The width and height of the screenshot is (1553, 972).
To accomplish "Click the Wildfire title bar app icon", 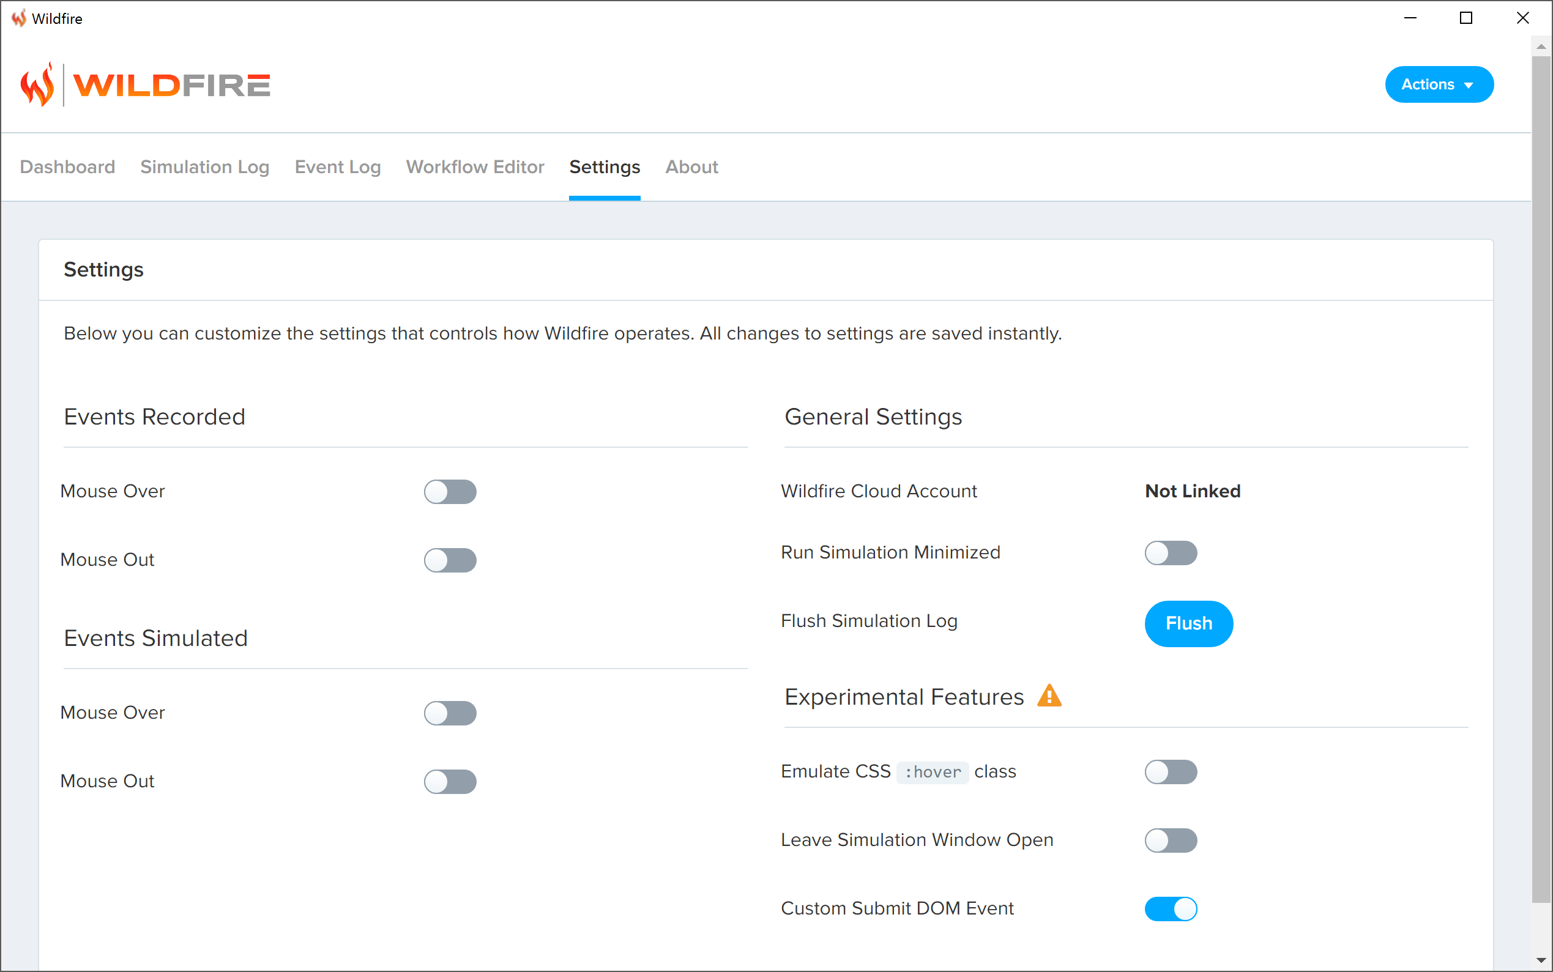I will click(18, 18).
